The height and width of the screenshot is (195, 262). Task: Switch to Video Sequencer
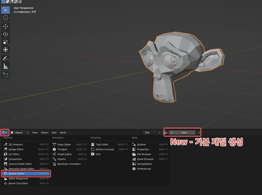click(x=26, y=178)
